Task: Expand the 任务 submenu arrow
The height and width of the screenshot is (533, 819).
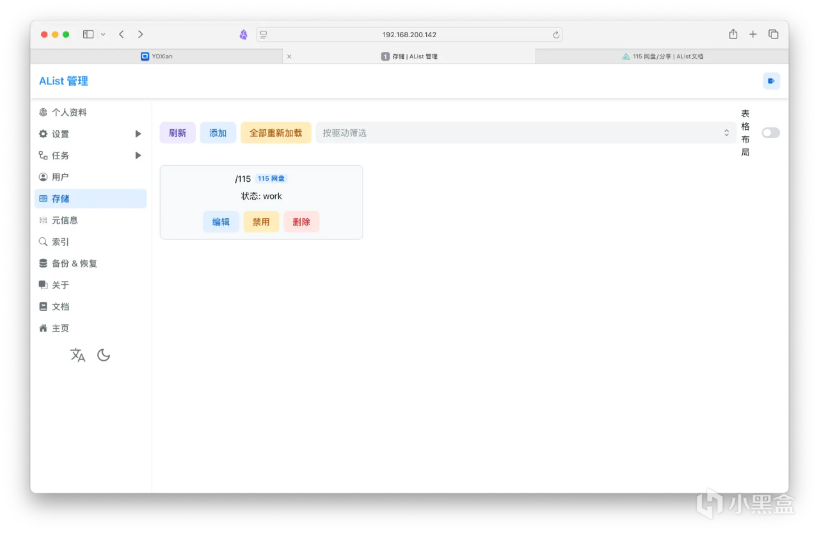Action: tap(138, 155)
